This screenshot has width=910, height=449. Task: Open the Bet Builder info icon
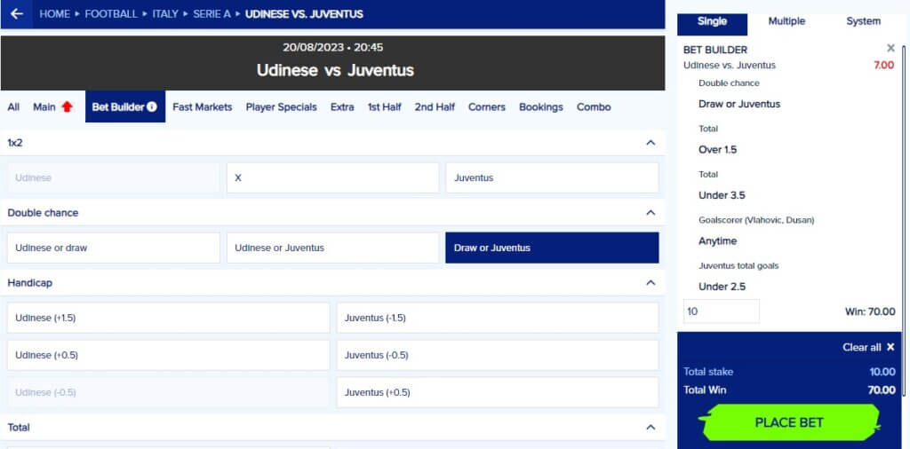pyautogui.click(x=151, y=106)
